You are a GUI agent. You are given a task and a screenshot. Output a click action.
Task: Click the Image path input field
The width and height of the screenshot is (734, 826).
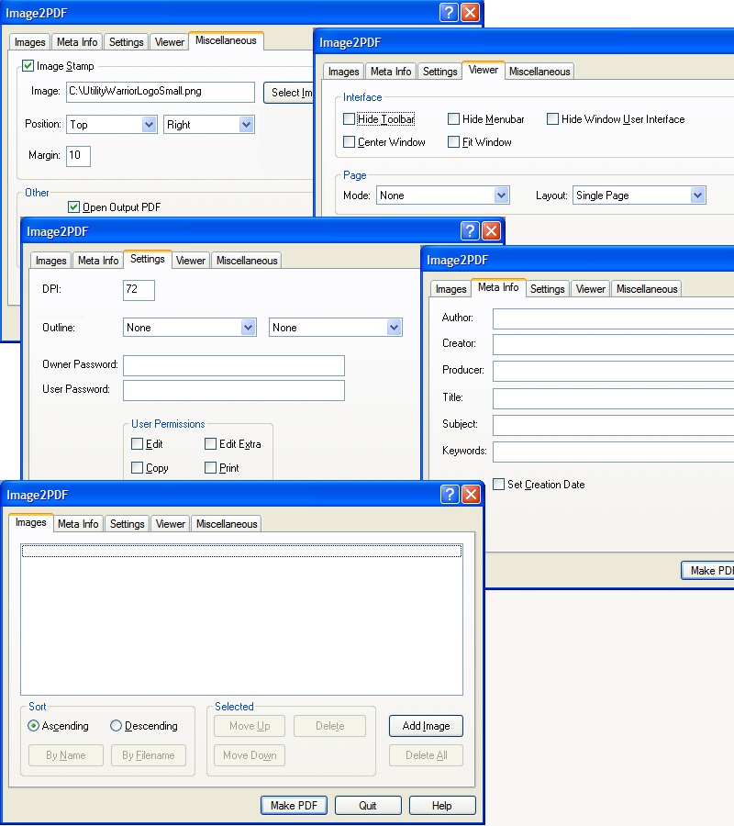(161, 92)
